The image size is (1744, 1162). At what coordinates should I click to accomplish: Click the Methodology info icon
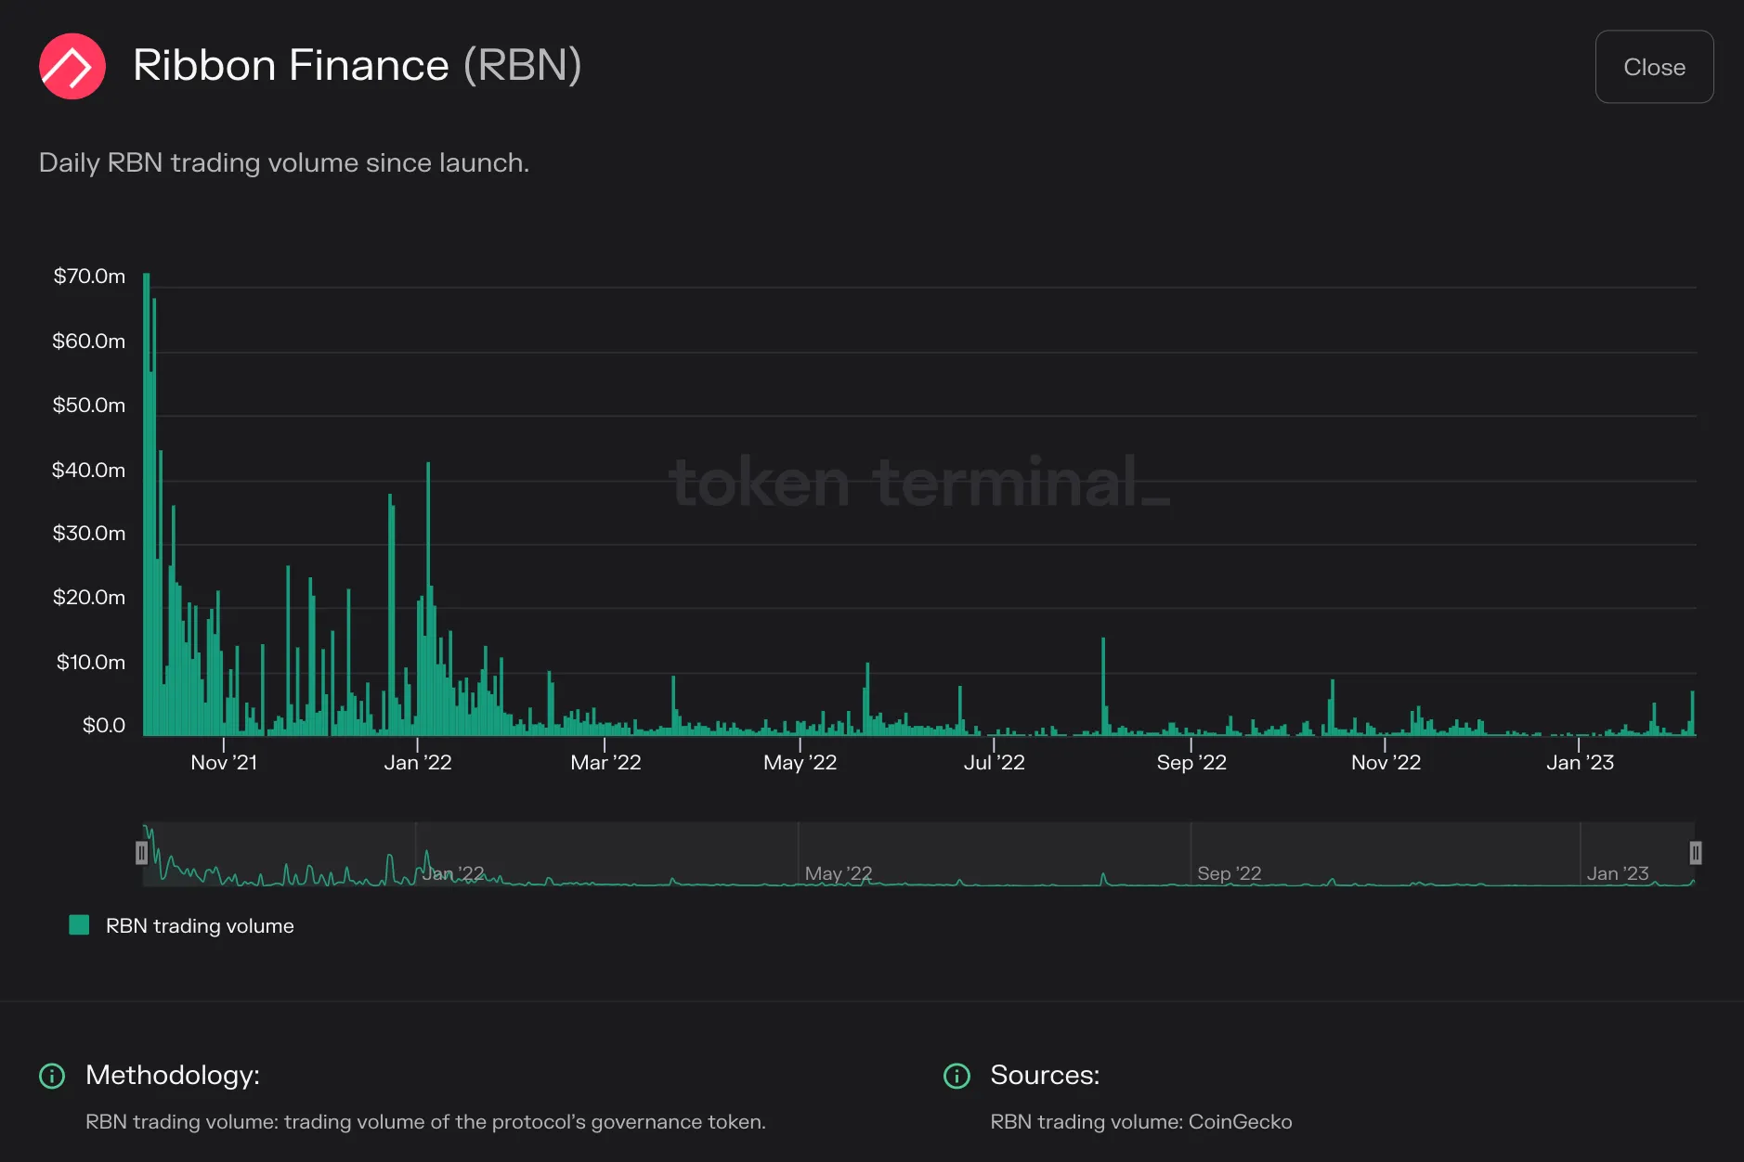(52, 1076)
